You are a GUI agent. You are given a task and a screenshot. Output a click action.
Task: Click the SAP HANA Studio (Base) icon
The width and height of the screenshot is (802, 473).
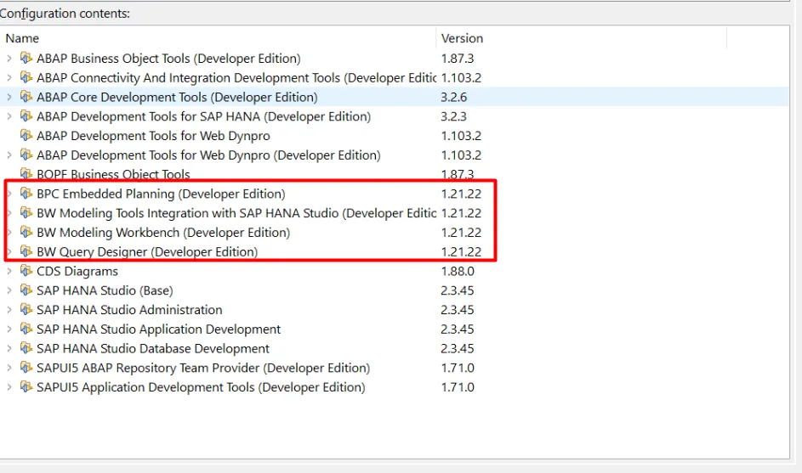(26, 290)
